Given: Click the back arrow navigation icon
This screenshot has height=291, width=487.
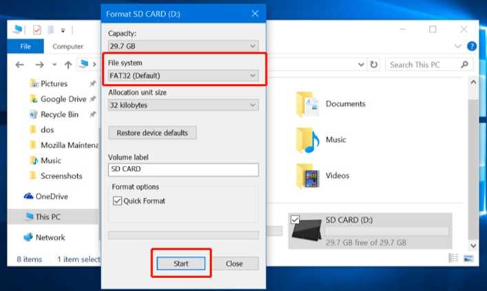Looking at the screenshot, I should coord(20,65).
